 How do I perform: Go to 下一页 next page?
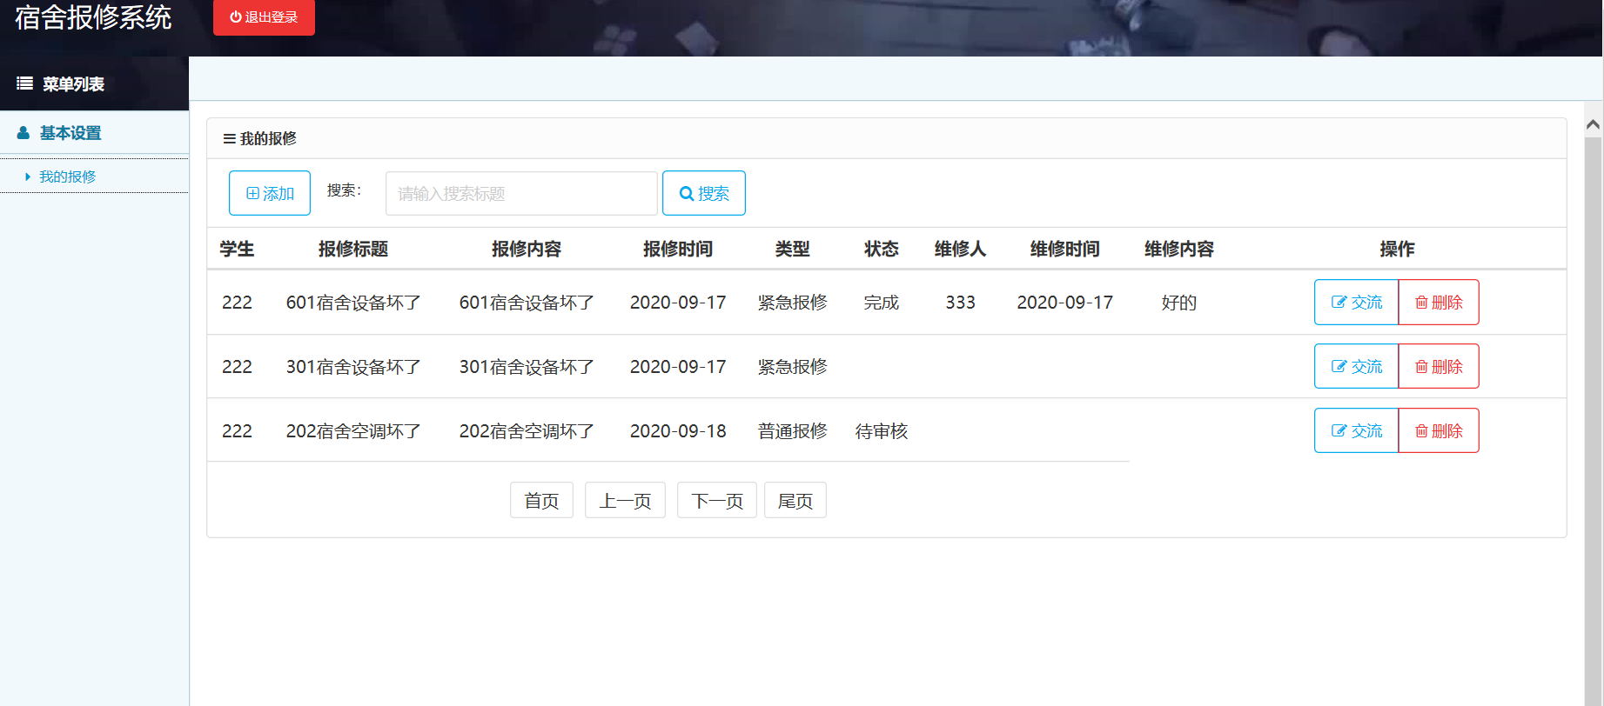pyautogui.click(x=717, y=500)
